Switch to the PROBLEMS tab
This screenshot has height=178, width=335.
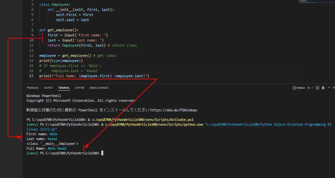pyautogui.click(x=33, y=88)
